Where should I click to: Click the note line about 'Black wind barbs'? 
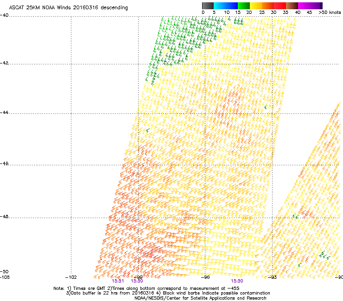click(x=168, y=293)
